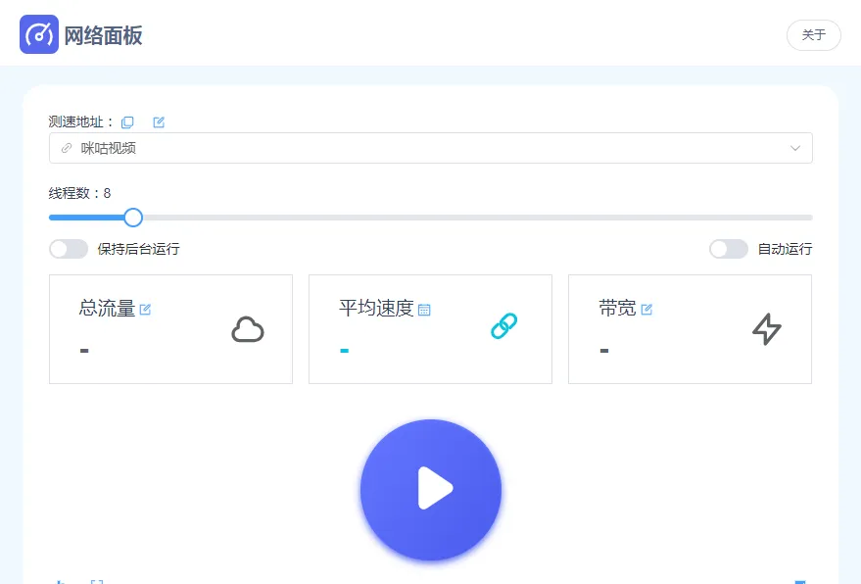The height and width of the screenshot is (584, 861).
Task: Enable the 自动运行 toggle
Action: (728, 249)
